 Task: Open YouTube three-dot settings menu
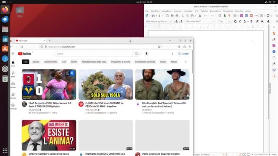click(172, 54)
